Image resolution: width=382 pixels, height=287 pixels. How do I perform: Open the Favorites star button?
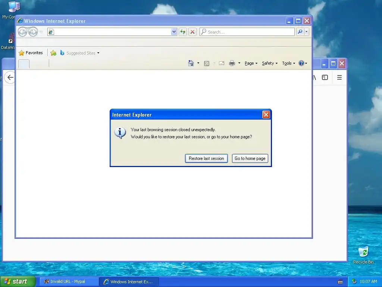(x=31, y=53)
